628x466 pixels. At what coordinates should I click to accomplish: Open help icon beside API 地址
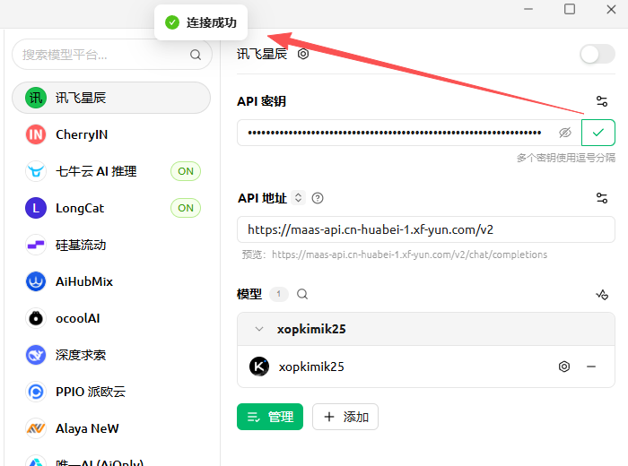click(x=318, y=198)
